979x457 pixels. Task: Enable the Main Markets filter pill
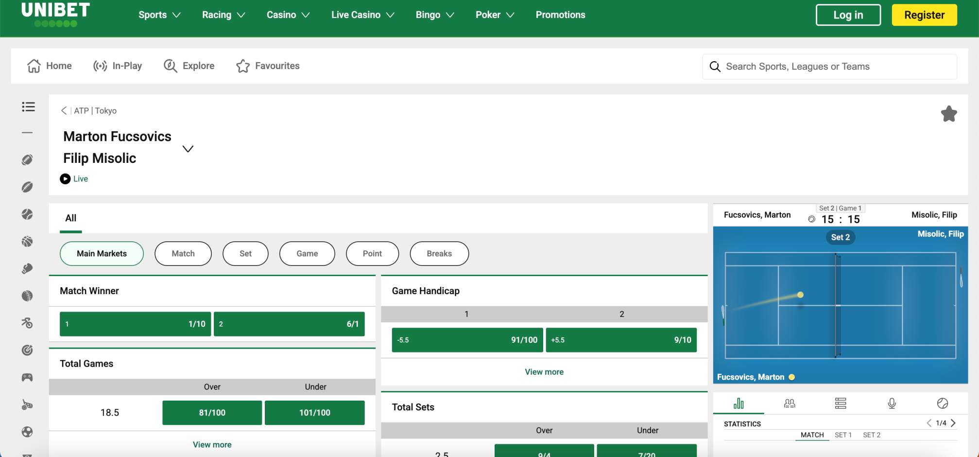[102, 253]
